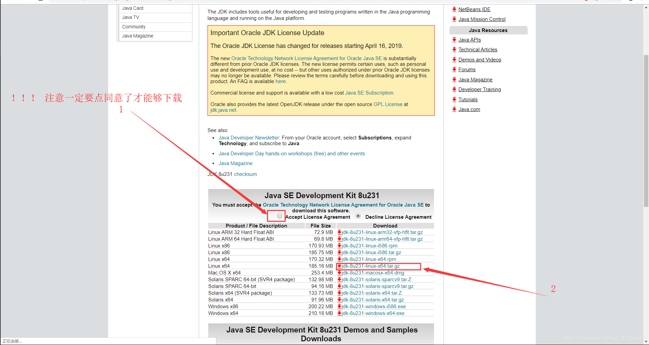Image resolution: width=649 pixels, height=345 pixels.
Task: Open license agreement link in download table header
Action: click(343, 205)
